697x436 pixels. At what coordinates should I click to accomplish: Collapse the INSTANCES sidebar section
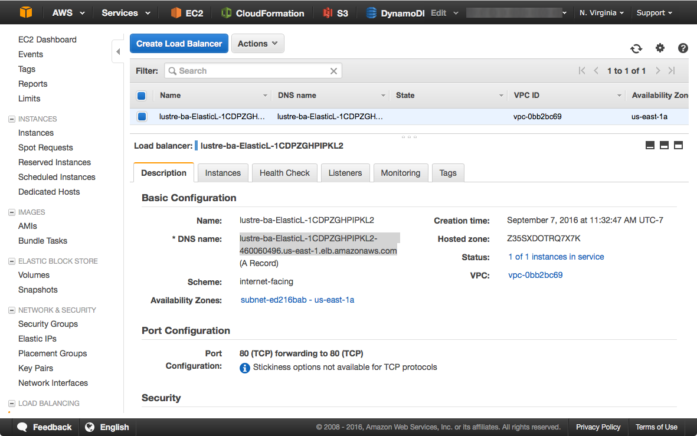[x=12, y=119]
